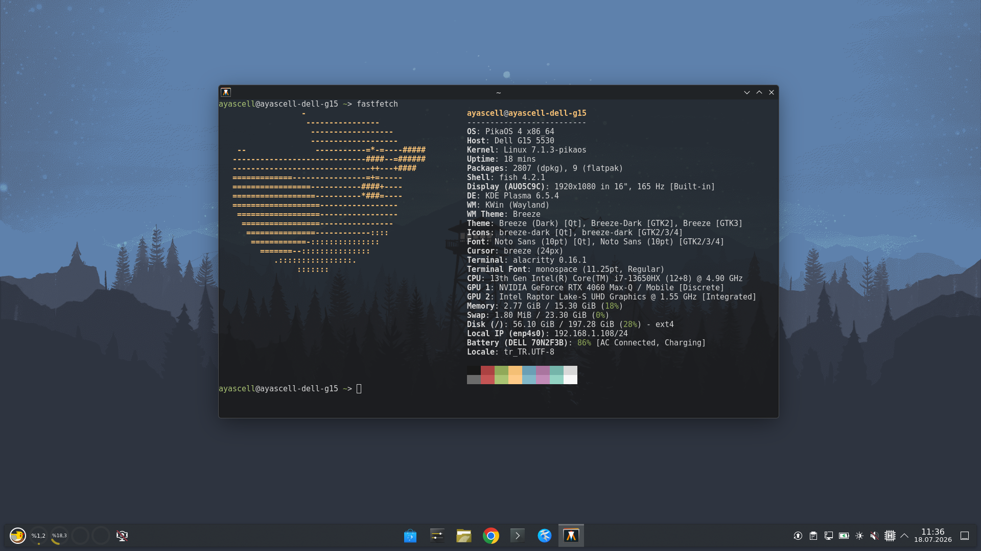
Task: Click the typed 'fastfetch' command text
Action: point(377,104)
